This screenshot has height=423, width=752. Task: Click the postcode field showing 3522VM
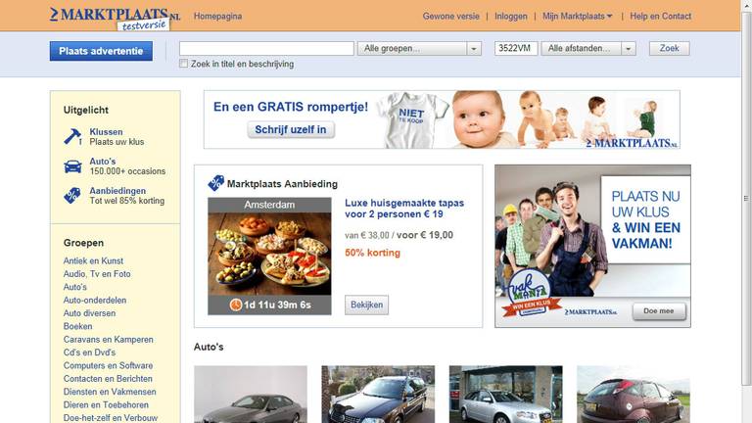coord(515,48)
